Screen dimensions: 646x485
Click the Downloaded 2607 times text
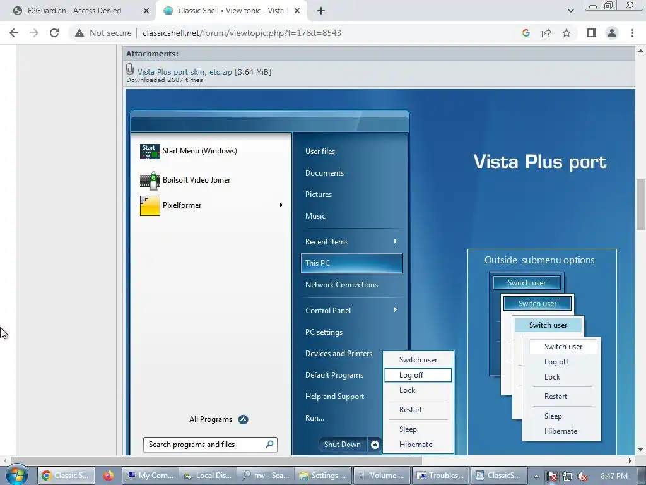coord(165,80)
